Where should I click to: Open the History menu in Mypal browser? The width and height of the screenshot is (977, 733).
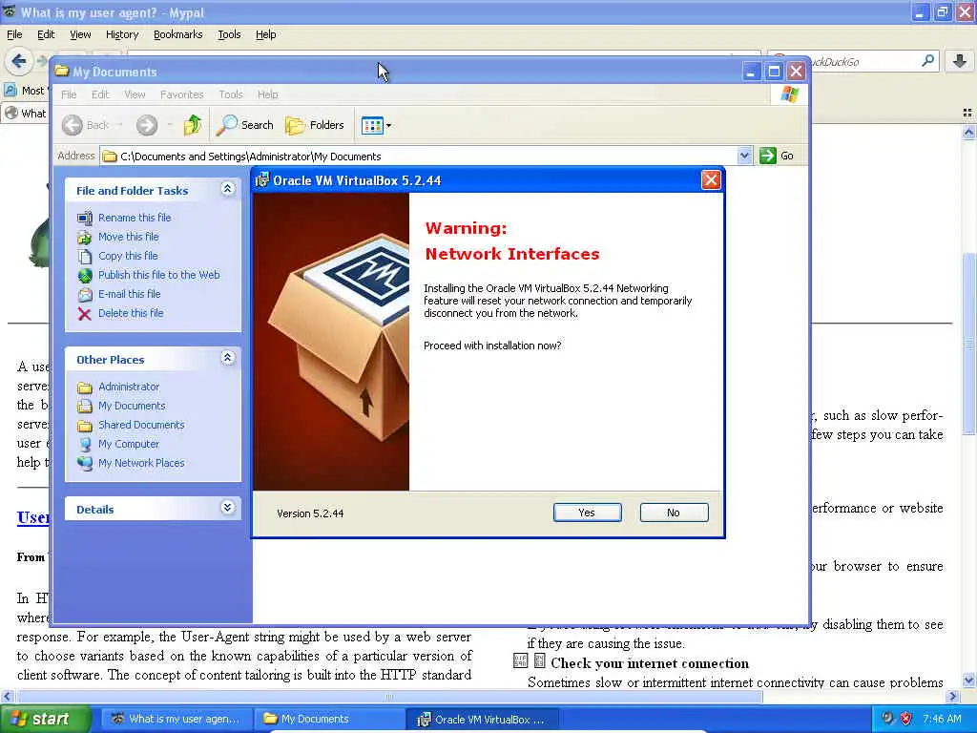[x=121, y=35]
